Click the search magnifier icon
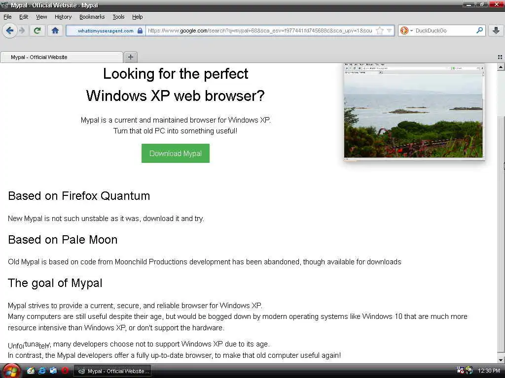The width and height of the screenshot is (505, 378). [x=479, y=30]
